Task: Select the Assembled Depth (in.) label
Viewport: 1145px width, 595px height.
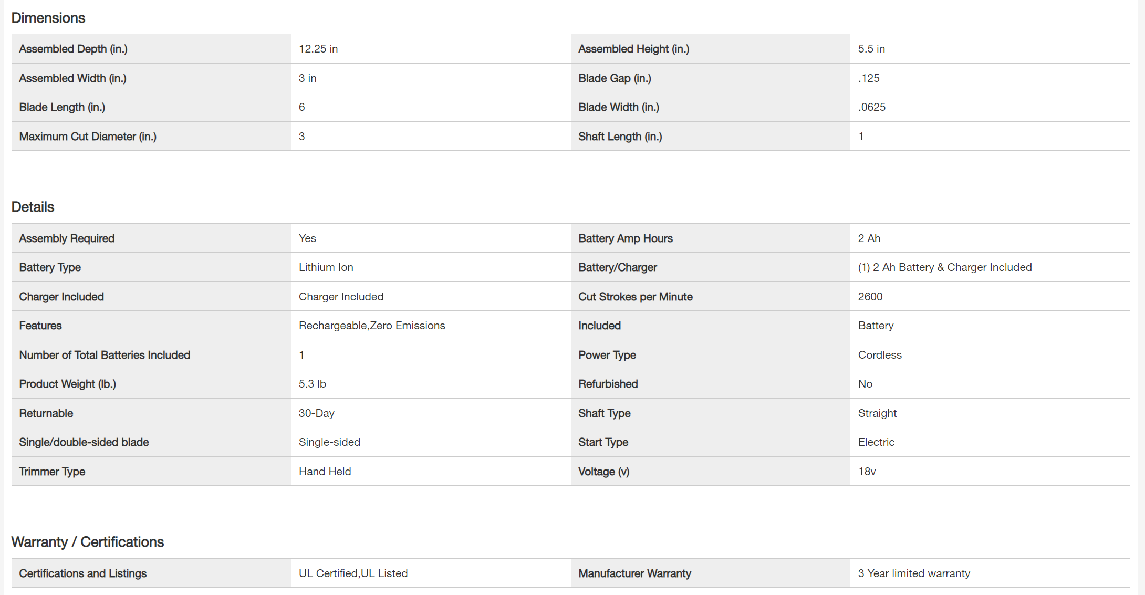Action: coord(73,49)
